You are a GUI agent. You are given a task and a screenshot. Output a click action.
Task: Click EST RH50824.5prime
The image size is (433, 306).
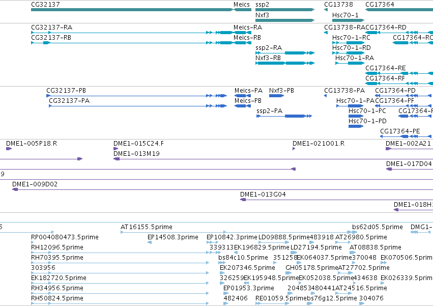(120, 303)
